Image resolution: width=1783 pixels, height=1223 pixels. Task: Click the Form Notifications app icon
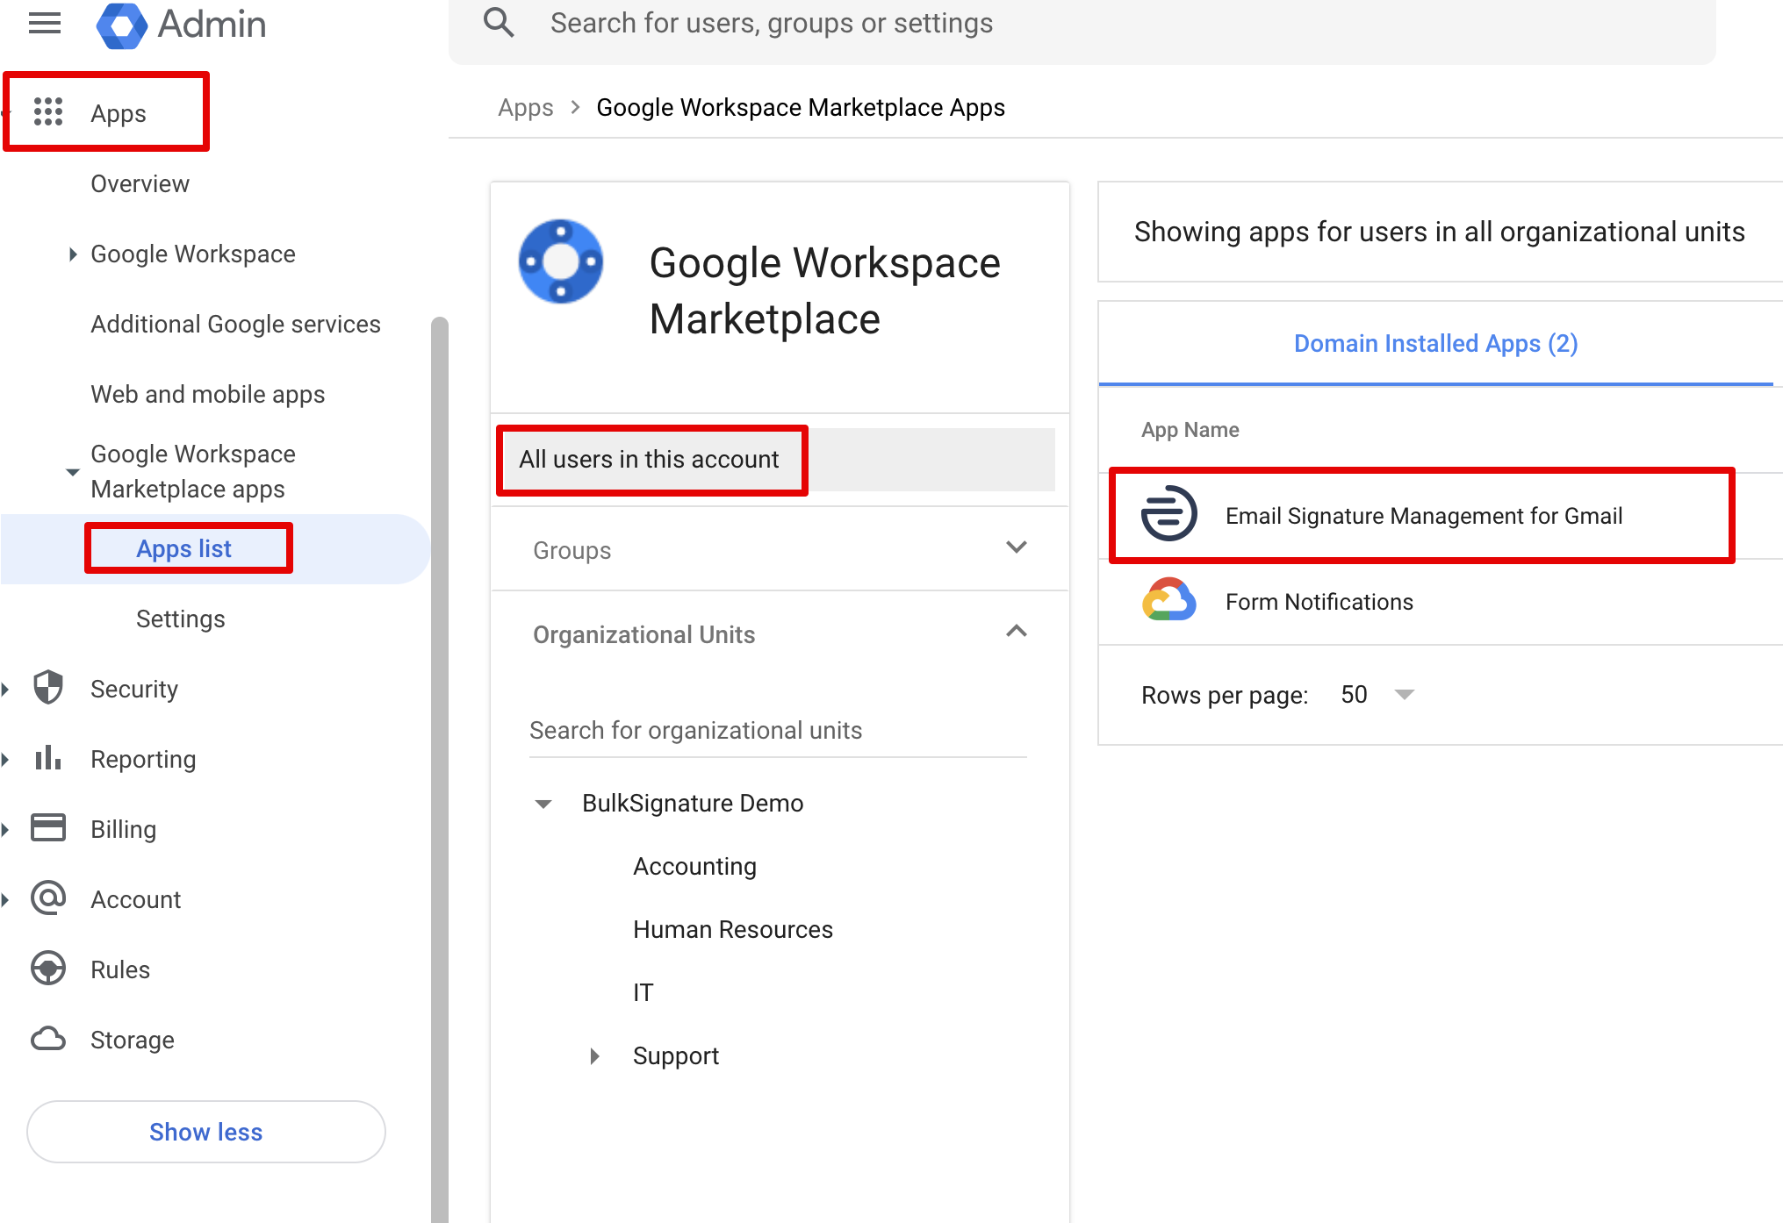click(x=1168, y=601)
